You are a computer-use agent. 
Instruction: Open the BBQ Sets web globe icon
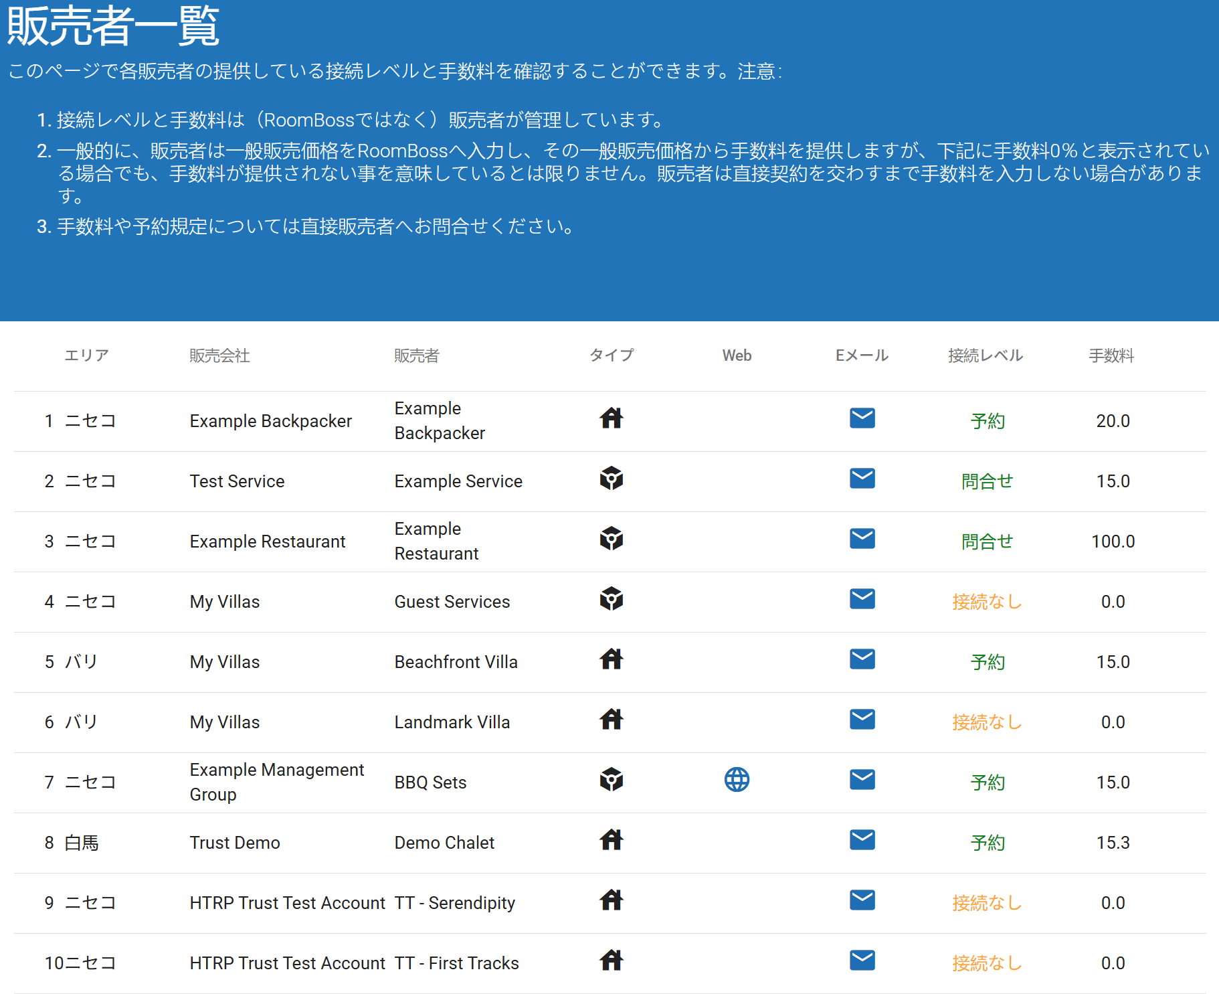pyautogui.click(x=737, y=780)
